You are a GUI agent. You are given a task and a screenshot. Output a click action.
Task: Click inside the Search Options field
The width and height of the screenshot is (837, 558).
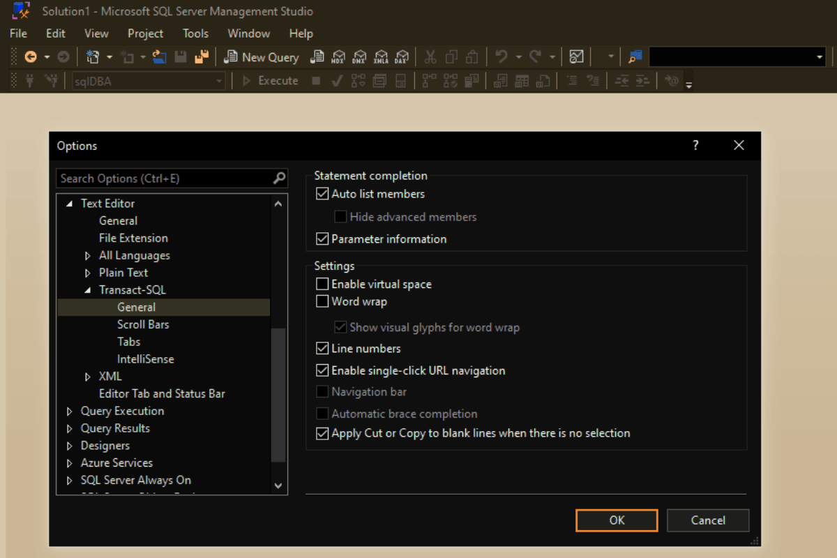tap(164, 179)
